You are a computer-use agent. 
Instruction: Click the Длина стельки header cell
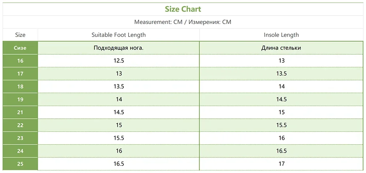pyautogui.click(x=281, y=48)
